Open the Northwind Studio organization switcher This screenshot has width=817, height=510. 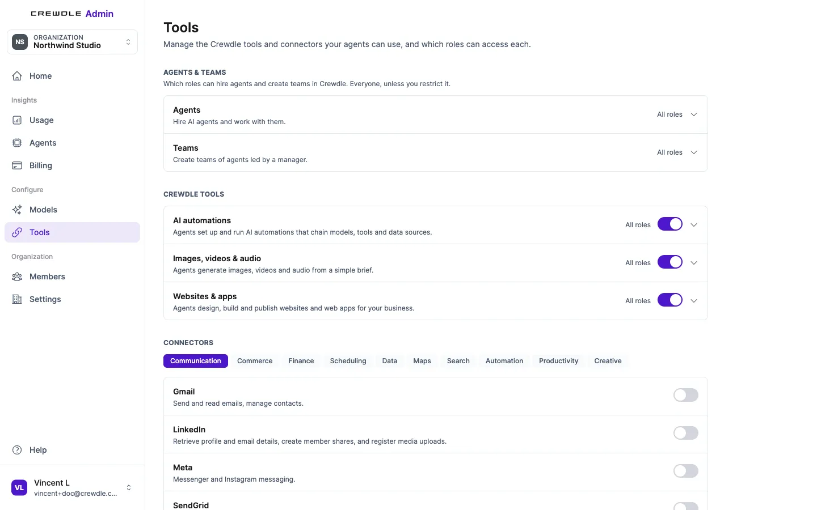pyautogui.click(x=72, y=42)
